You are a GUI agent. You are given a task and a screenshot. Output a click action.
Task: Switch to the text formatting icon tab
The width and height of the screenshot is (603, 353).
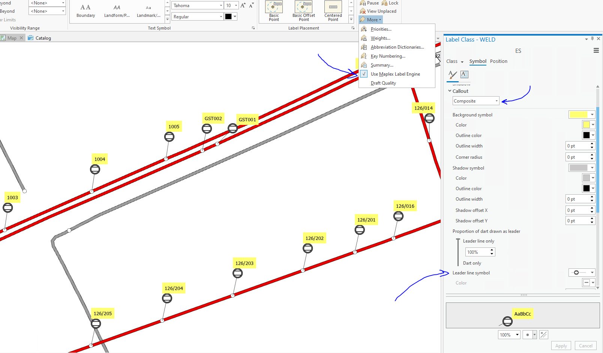click(x=464, y=74)
